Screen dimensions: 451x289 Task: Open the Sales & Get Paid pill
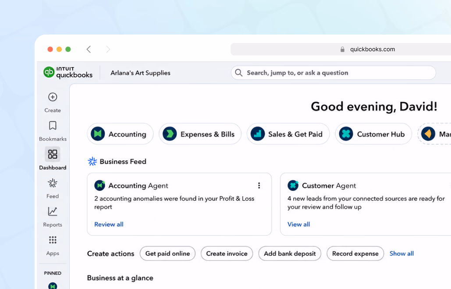click(x=288, y=134)
